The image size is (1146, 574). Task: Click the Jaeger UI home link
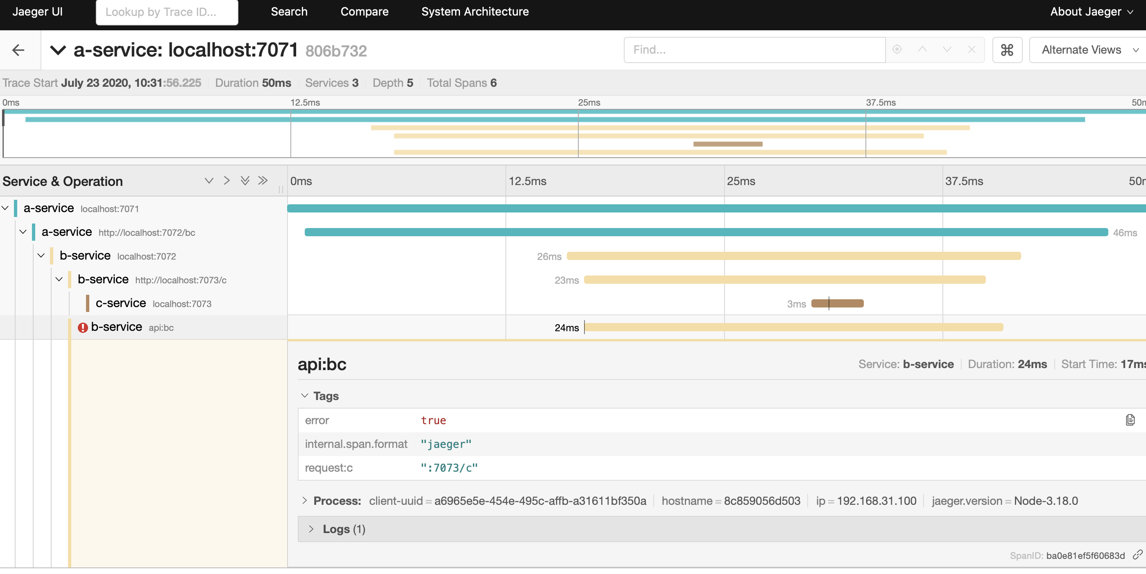point(37,11)
